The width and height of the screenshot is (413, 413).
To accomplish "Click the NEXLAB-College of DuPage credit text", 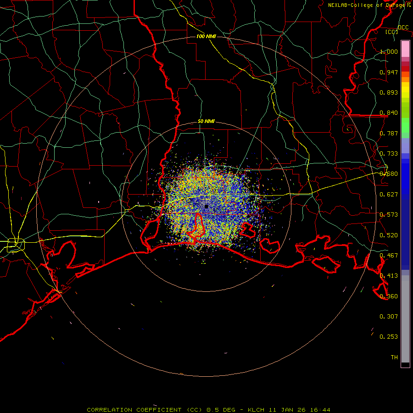I will click(x=366, y=5).
